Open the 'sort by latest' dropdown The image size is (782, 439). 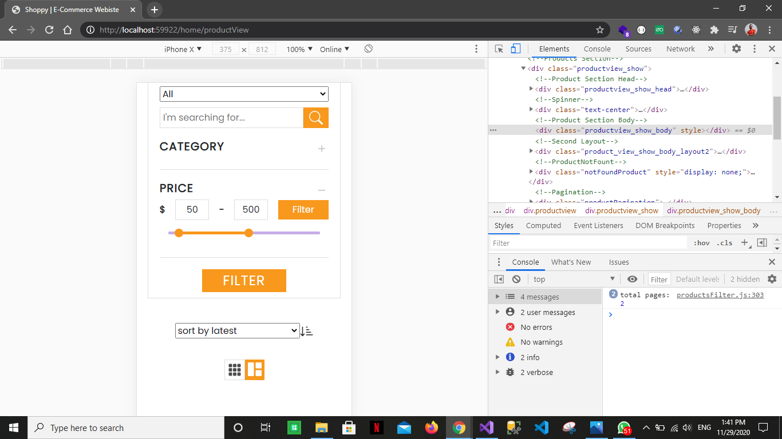click(x=237, y=330)
